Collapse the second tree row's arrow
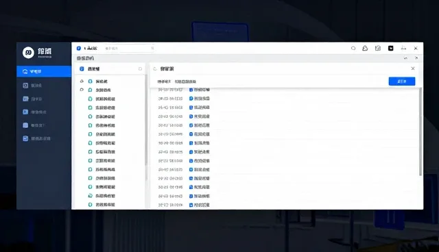The image size is (439, 252). tap(82, 90)
